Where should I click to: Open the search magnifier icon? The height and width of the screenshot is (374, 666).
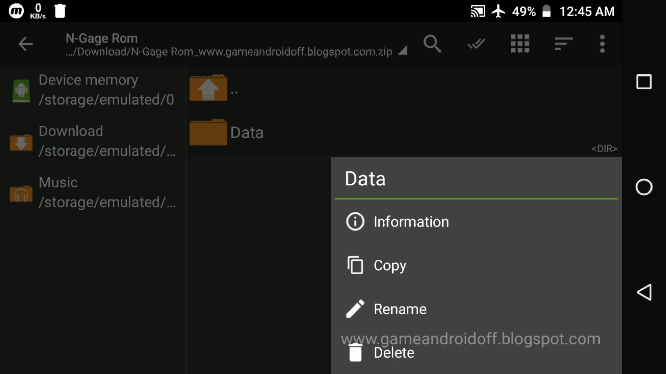click(x=432, y=44)
